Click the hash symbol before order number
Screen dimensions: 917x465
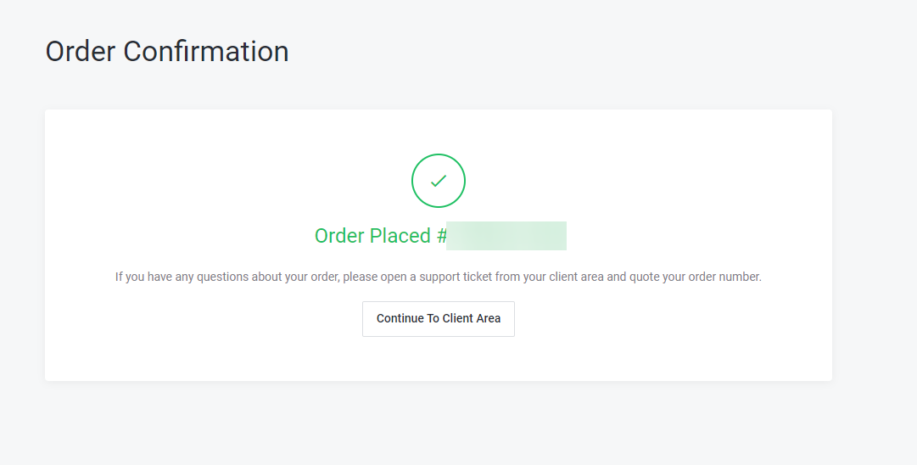pos(441,236)
